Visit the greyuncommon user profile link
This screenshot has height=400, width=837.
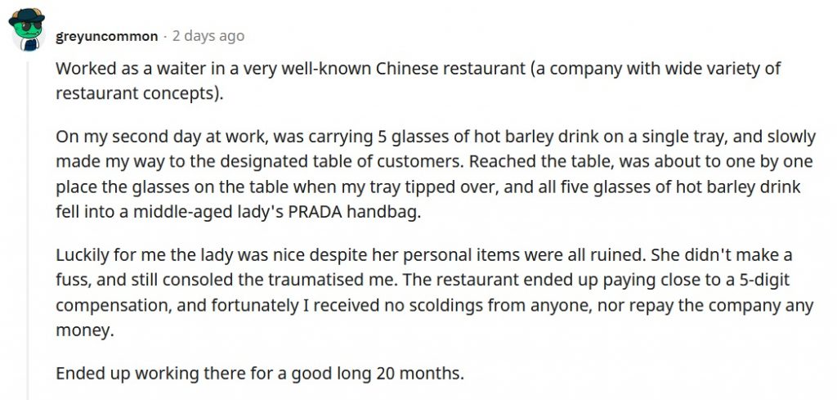[x=107, y=36]
